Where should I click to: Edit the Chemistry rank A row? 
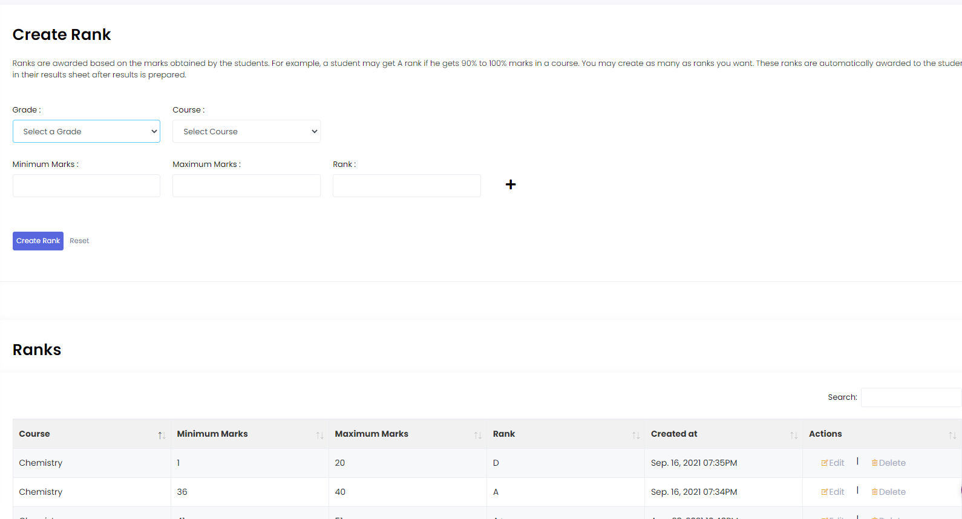833,492
